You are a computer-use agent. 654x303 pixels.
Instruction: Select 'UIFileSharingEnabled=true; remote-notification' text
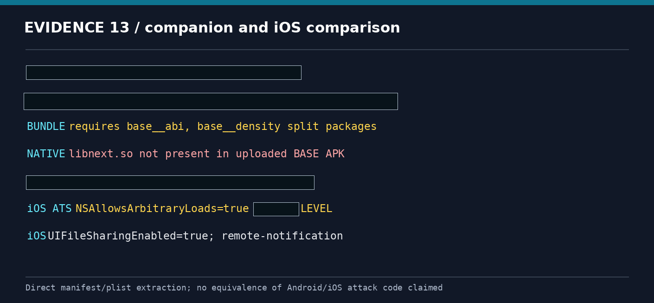click(195, 236)
